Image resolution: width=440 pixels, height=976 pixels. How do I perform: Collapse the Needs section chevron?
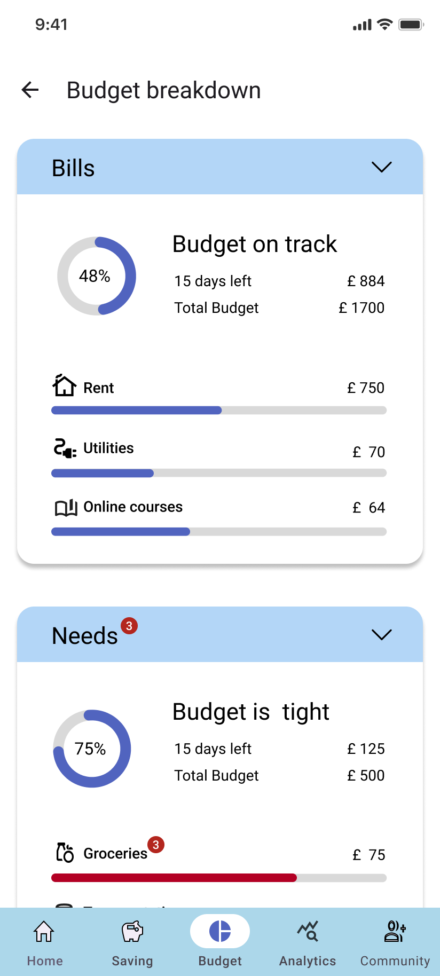381,634
